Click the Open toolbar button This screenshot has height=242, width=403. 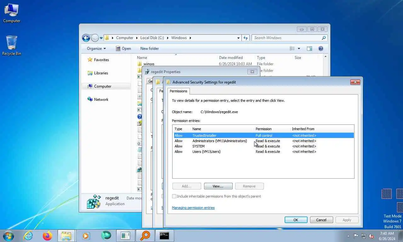pyautogui.click(x=123, y=49)
